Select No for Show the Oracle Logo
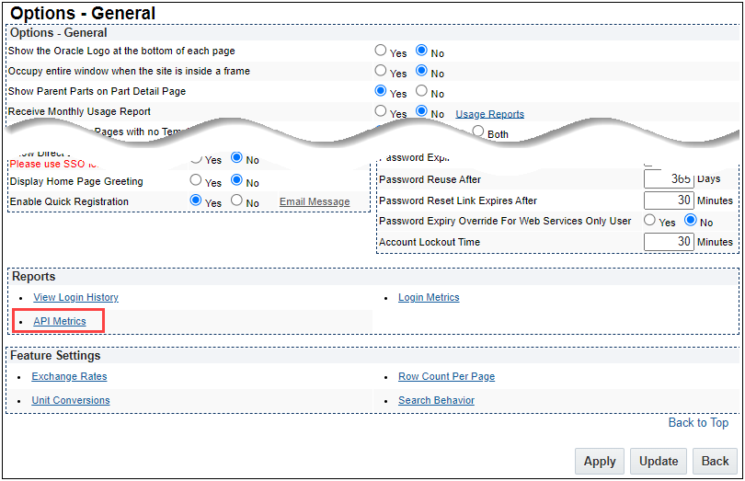The image size is (745, 481). coord(421,50)
